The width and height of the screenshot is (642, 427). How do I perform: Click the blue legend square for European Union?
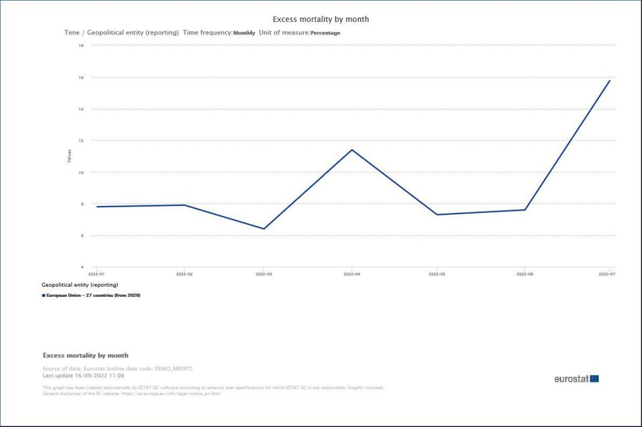click(44, 295)
